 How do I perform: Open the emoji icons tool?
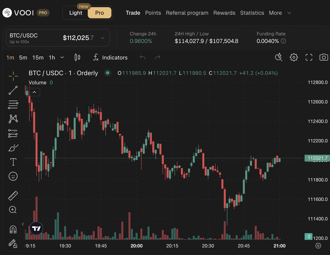(13, 176)
